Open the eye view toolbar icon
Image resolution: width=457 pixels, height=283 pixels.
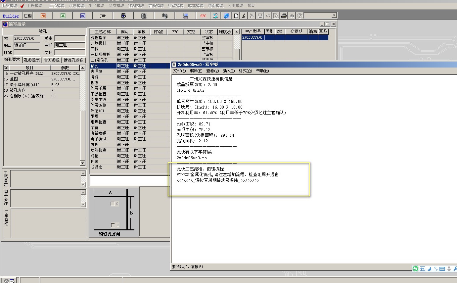tap(123, 16)
